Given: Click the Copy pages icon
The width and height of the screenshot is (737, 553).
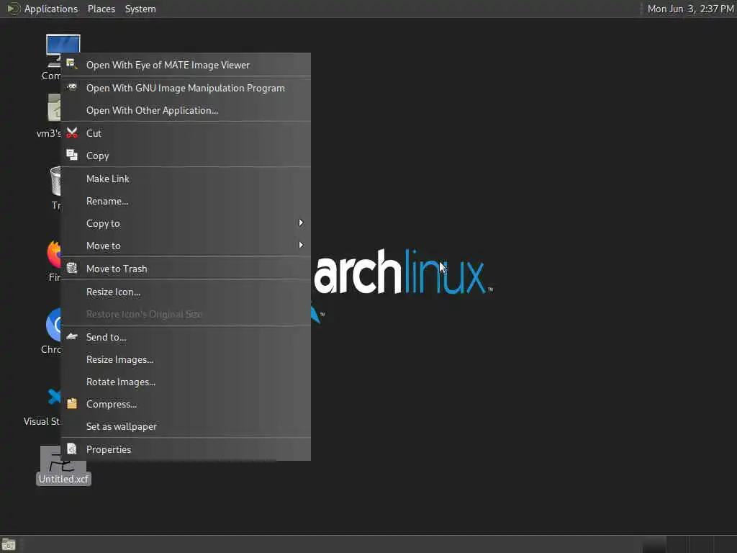Looking at the screenshot, I should coord(72,156).
